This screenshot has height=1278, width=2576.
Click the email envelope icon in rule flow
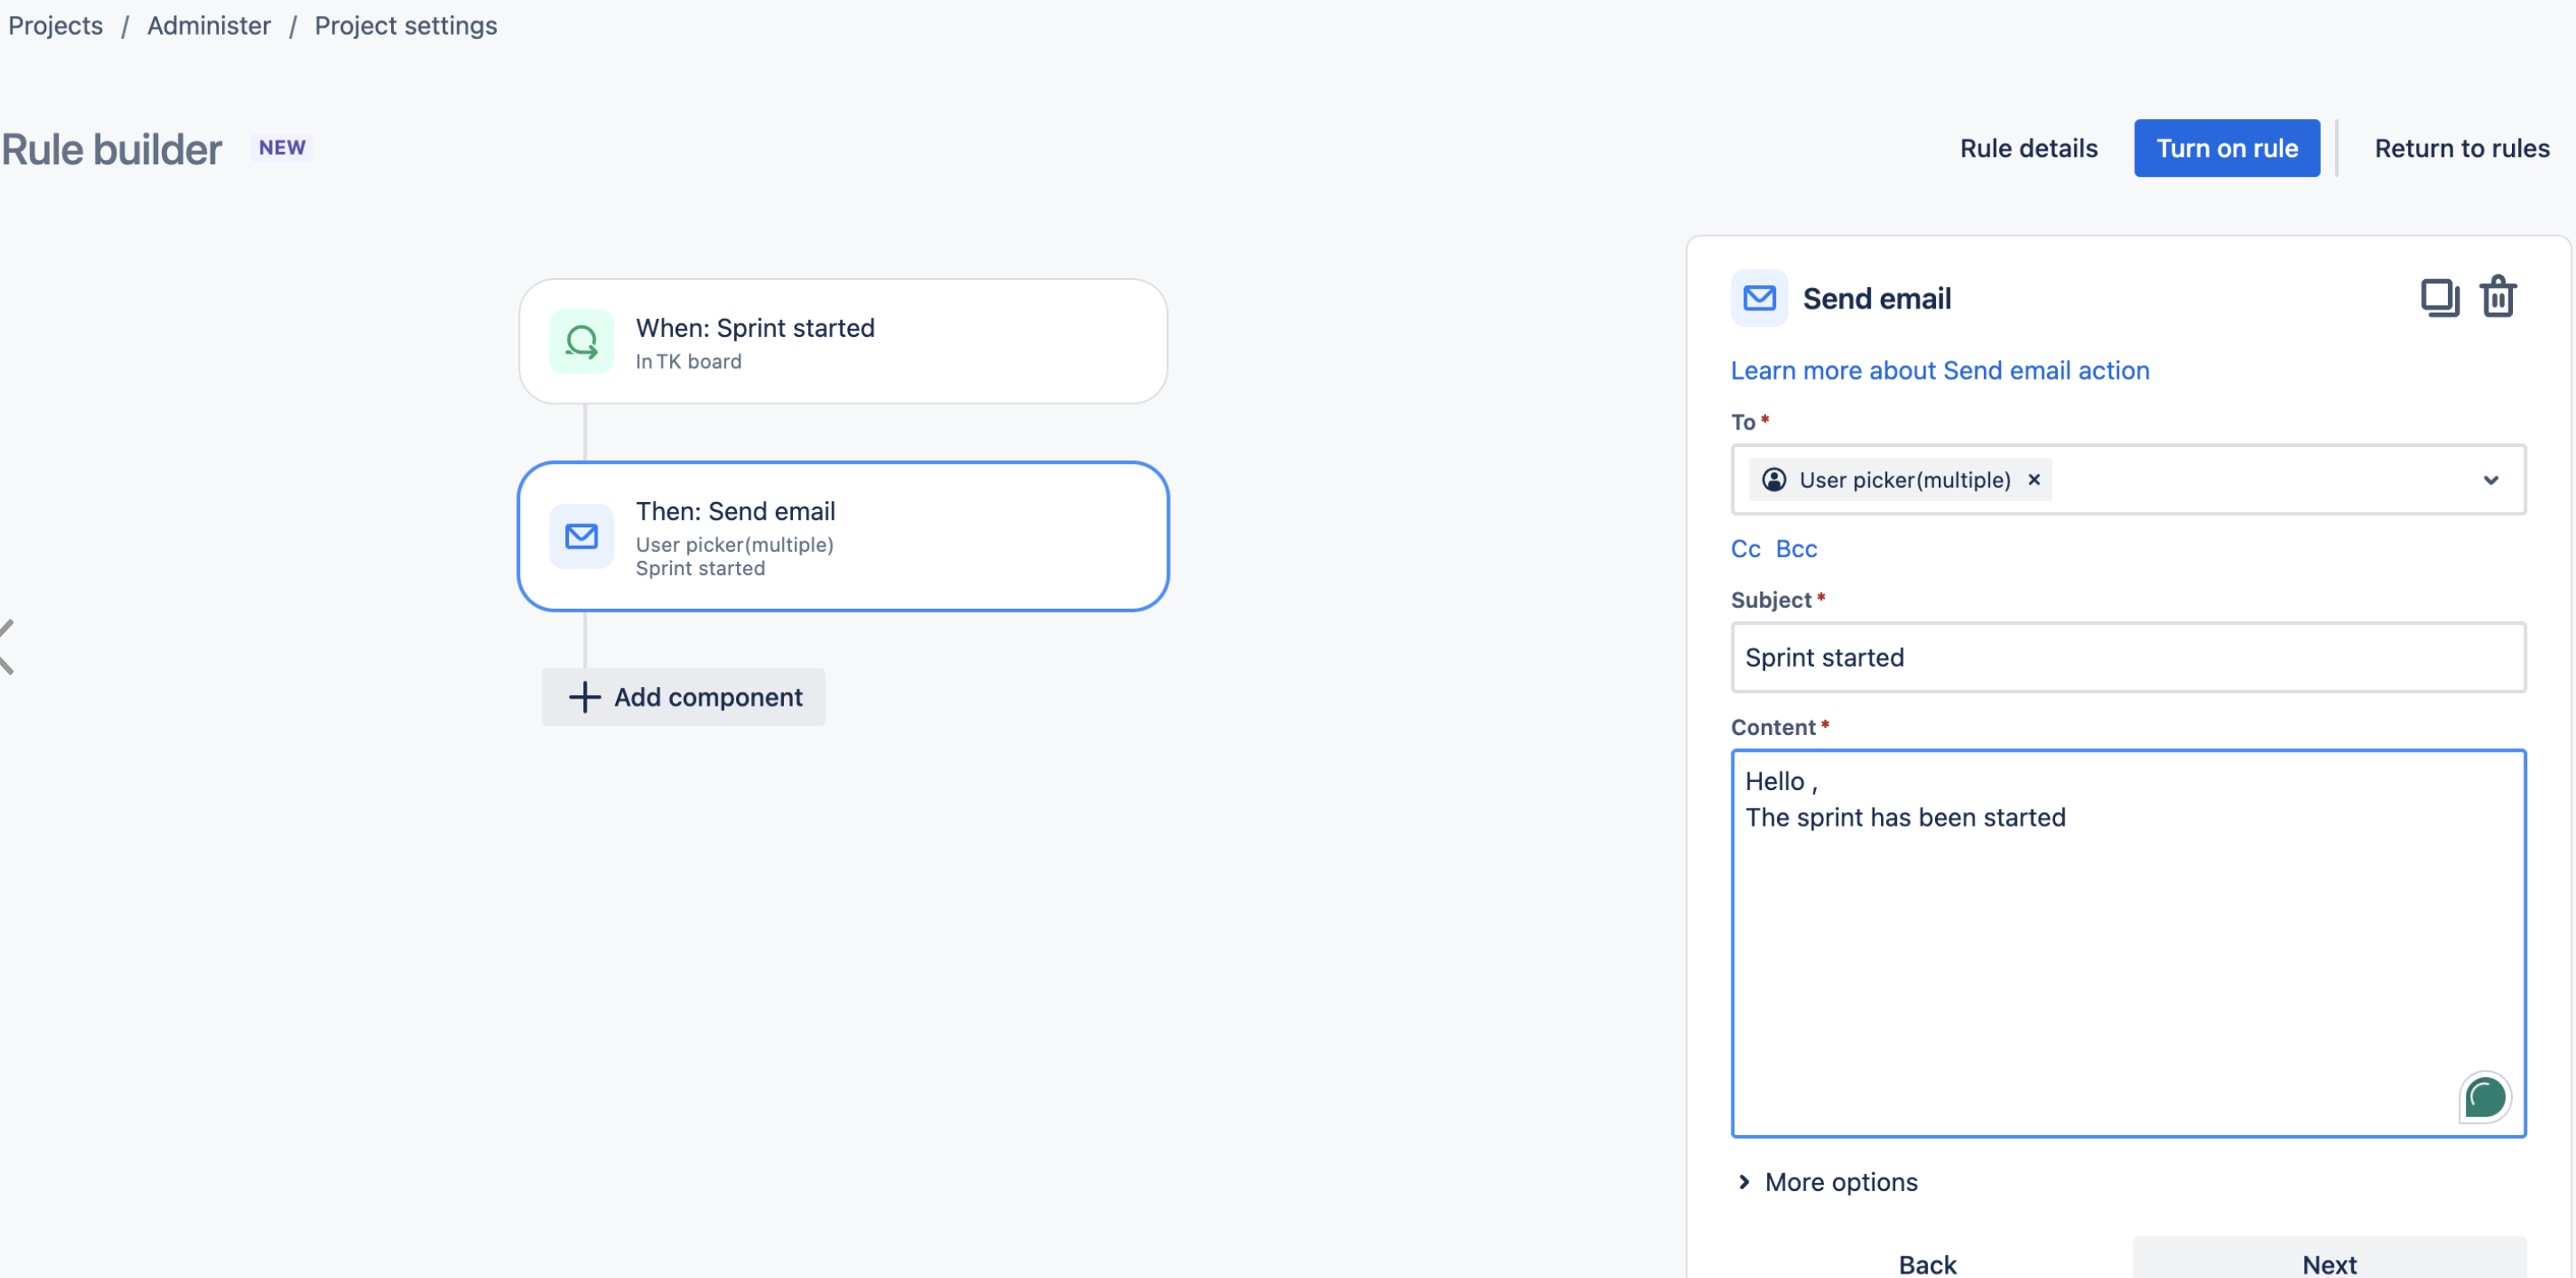[x=583, y=536]
